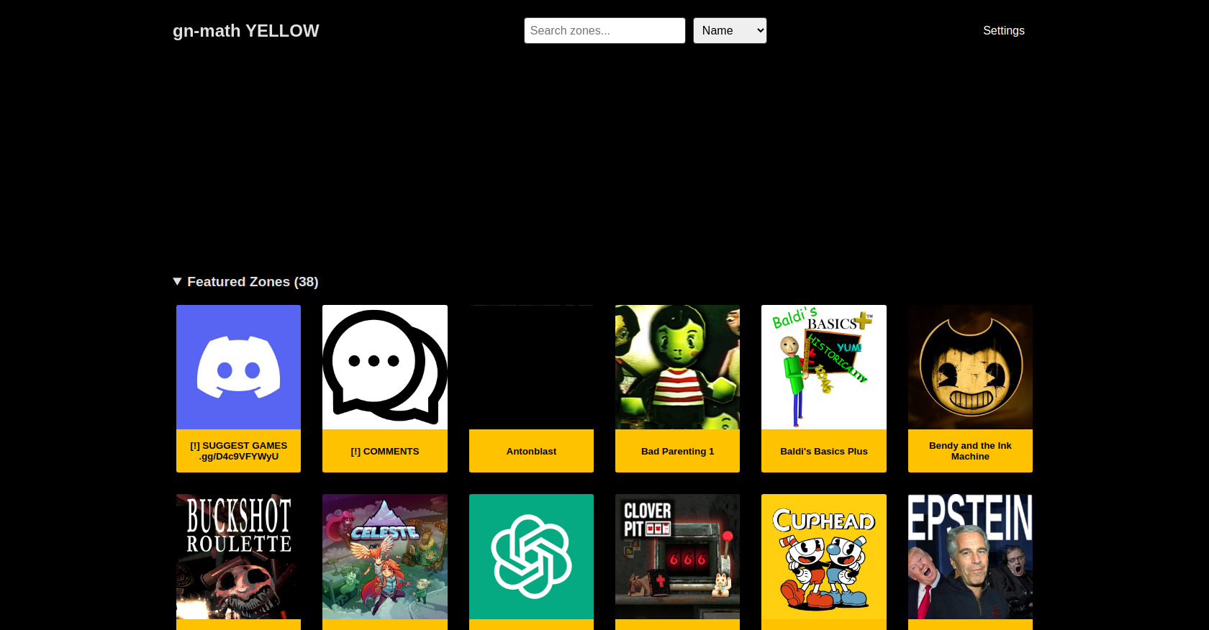The image size is (1209, 630).
Task: Select the Baldi's Basics Plus artwork
Action: coord(823,367)
